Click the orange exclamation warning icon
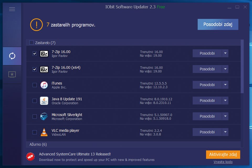Screen dimensions: 252x168 pos(36,25)
